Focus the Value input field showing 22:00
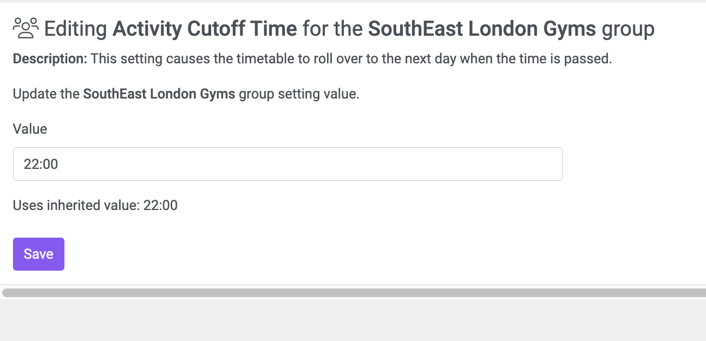Image resolution: width=706 pixels, height=341 pixels. click(x=287, y=164)
